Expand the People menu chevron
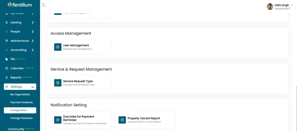 [33, 32]
